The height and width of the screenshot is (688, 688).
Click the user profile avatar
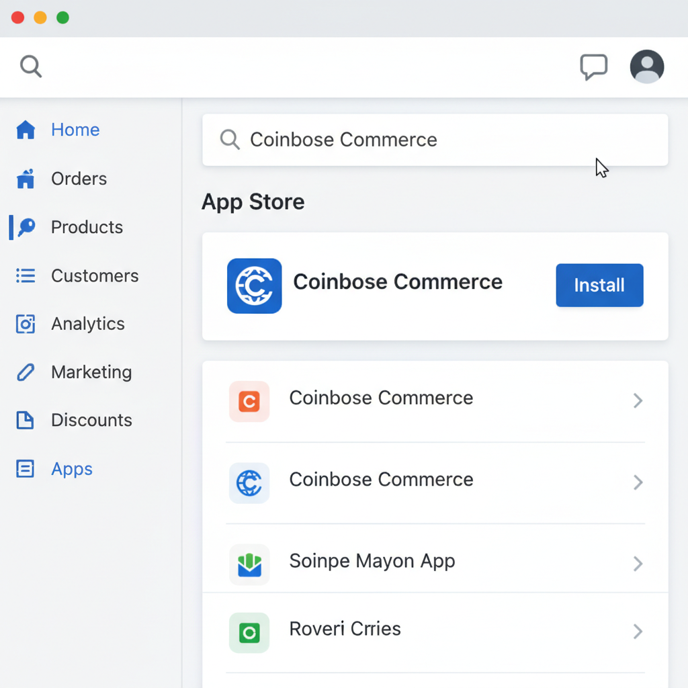[646, 67]
